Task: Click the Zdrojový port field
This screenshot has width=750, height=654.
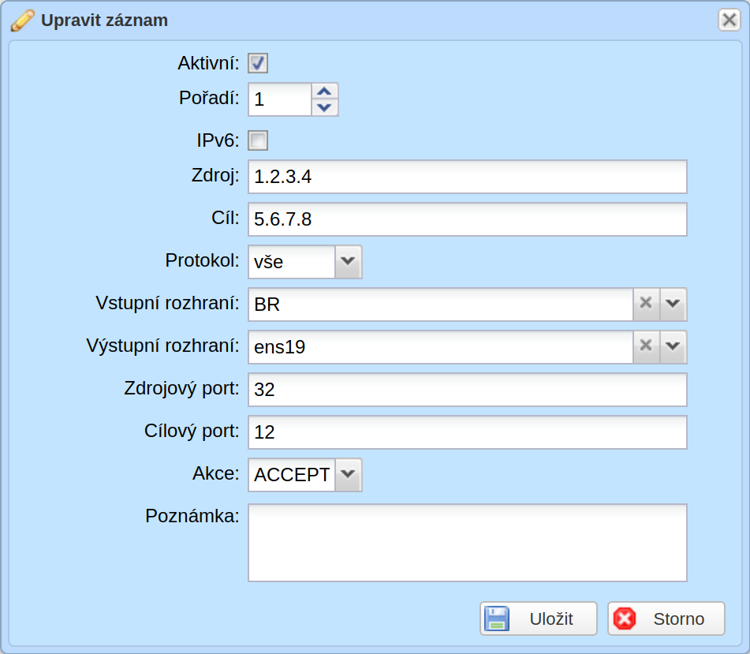Action: [x=468, y=390]
